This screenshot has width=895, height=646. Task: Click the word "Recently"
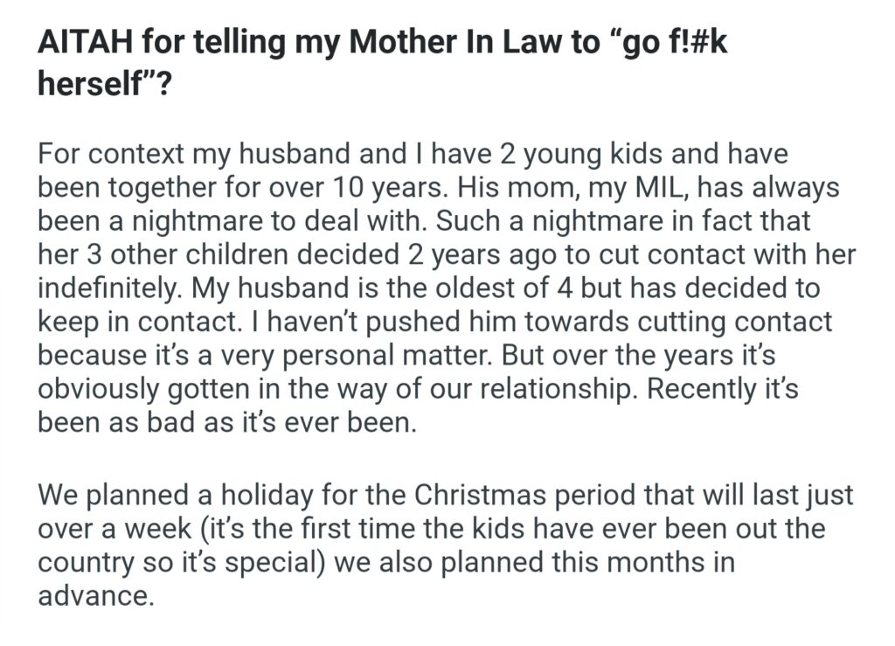(x=697, y=387)
